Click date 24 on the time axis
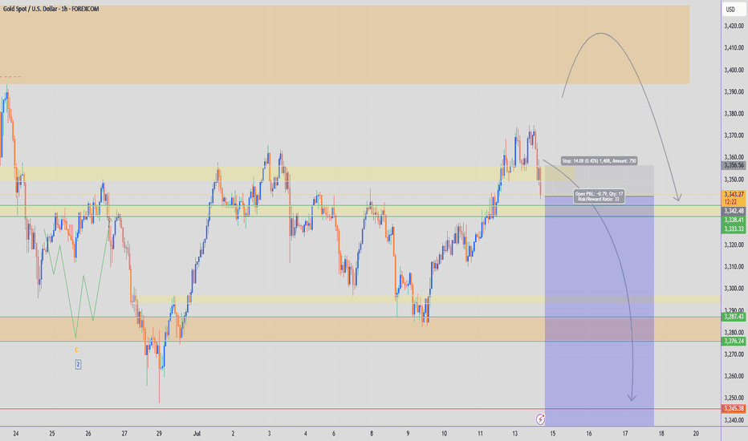The width and height of the screenshot is (748, 441). (x=16, y=433)
